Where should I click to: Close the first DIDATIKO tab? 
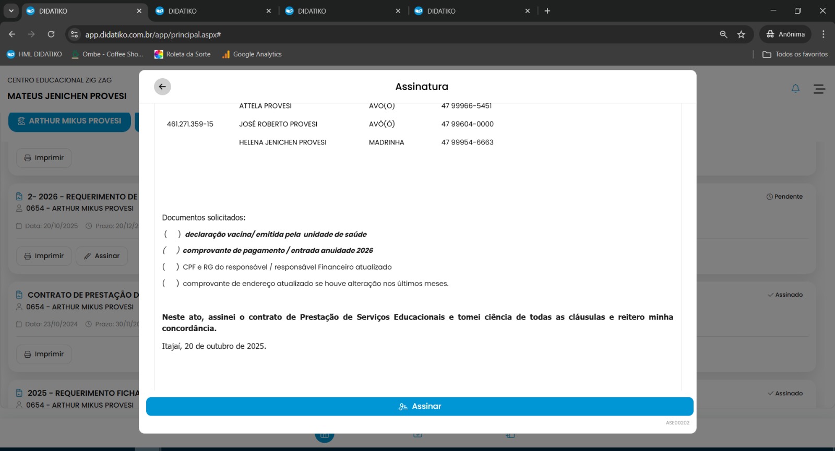coord(139,11)
